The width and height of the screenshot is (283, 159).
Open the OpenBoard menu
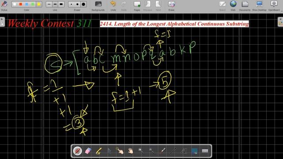(x=274, y=6)
